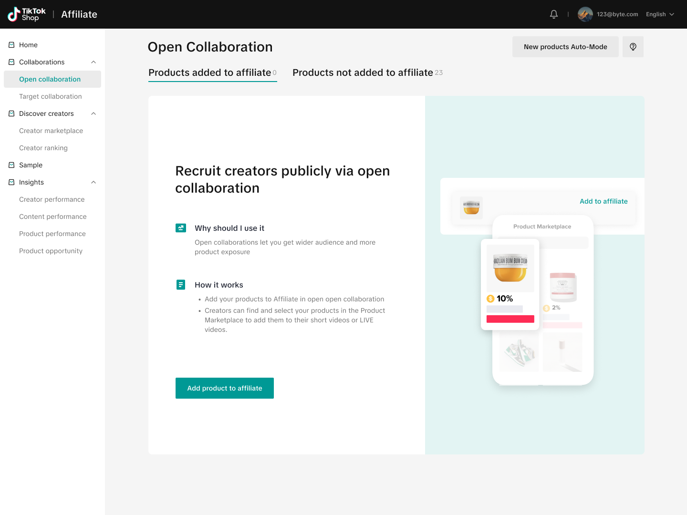Open the notifications bell
687x515 pixels.
click(553, 14)
